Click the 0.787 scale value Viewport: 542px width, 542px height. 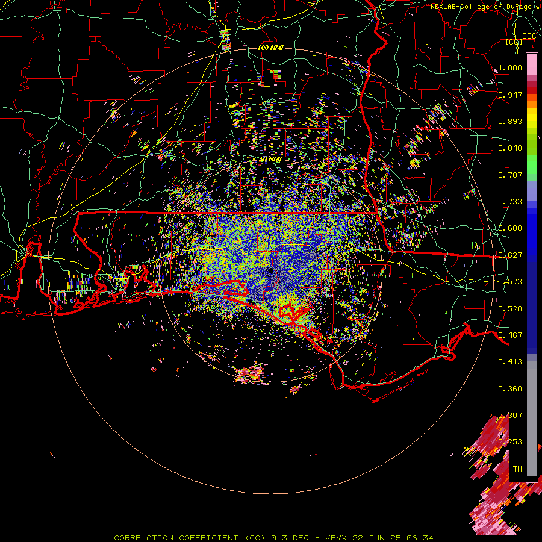pyautogui.click(x=510, y=175)
